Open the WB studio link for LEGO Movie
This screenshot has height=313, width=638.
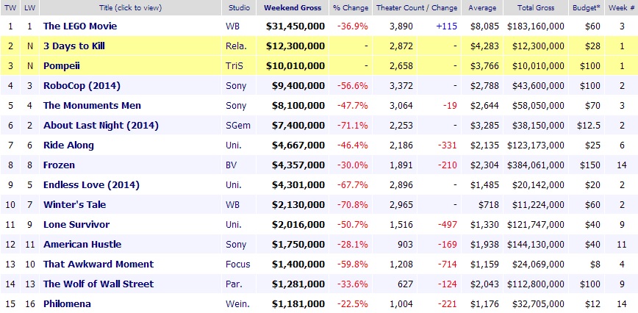tap(233, 26)
